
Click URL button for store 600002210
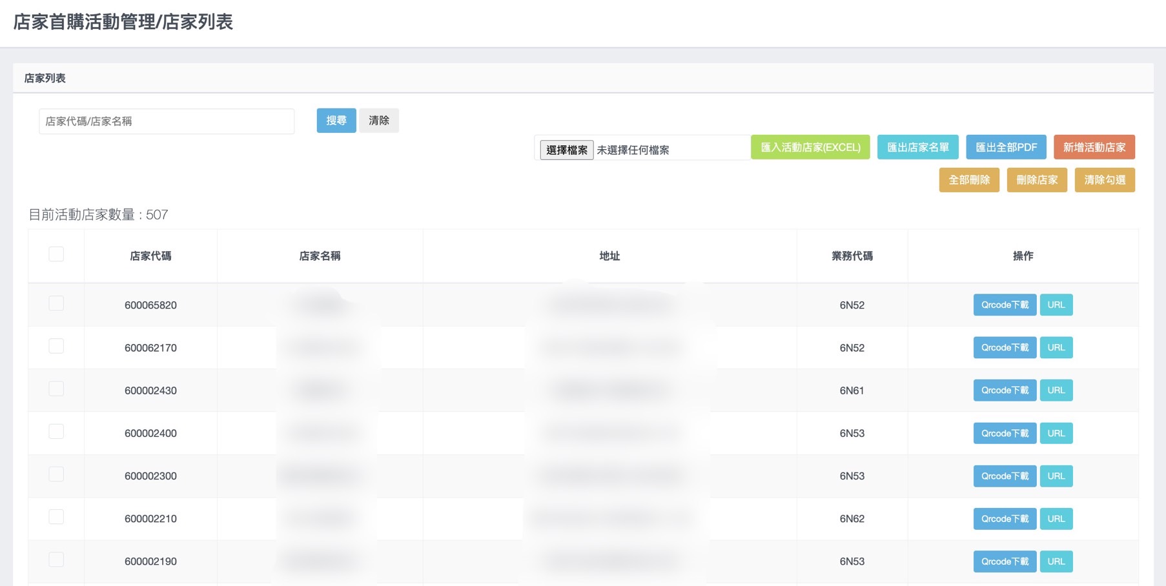pos(1056,519)
